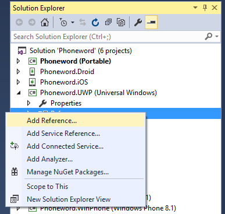Select the Properties node under Phoneword.UWP
The width and height of the screenshot is (225, 214).
click(x=66, y=103)
